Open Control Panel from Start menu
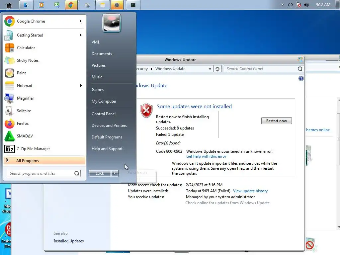 (x=104, y=114)
